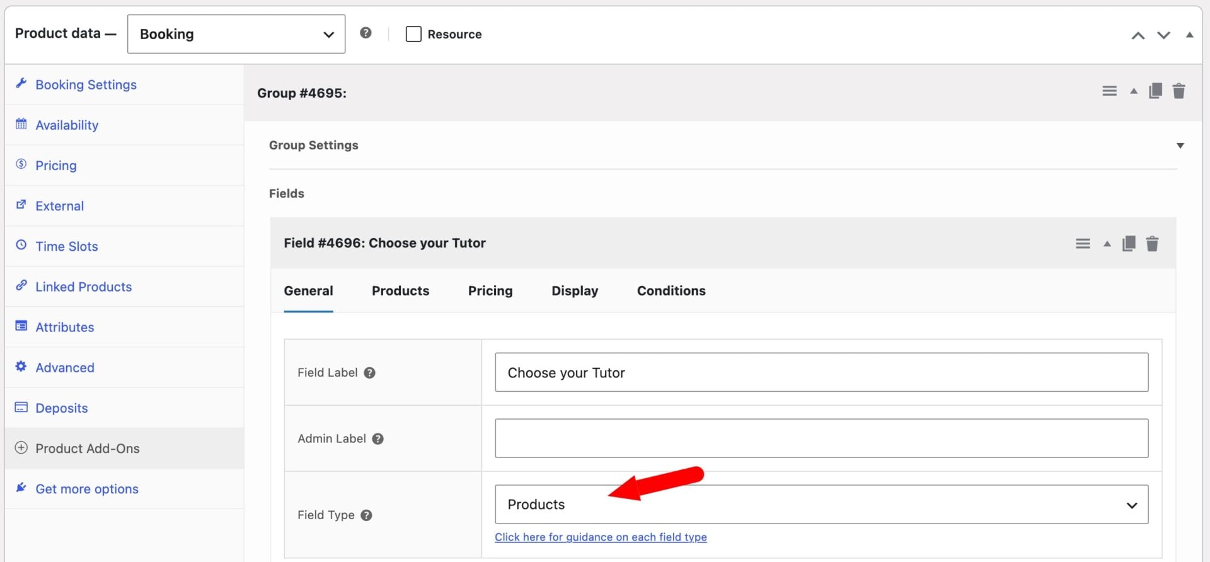The image size is (1210, 562).
Task: Click the External link icon
Action: pyautogui.click(x=21, y=204)
